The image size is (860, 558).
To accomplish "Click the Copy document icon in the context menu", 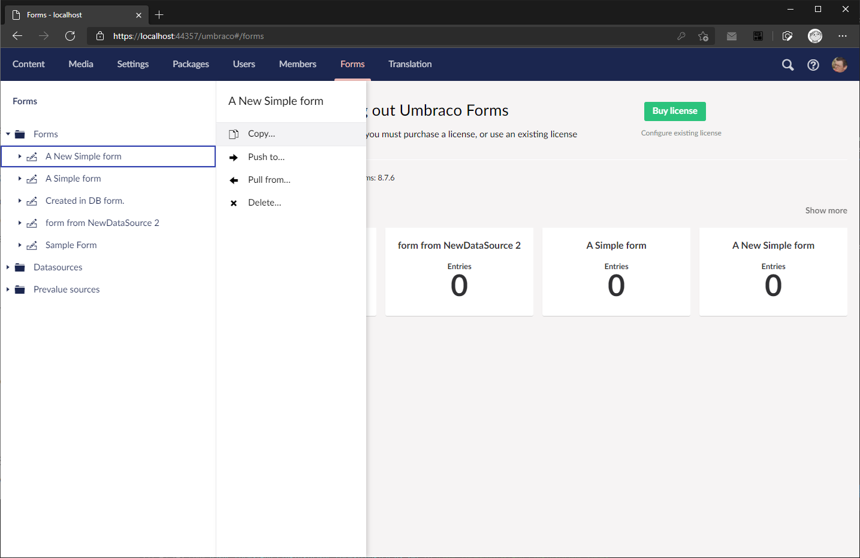I will pos(233,134).
